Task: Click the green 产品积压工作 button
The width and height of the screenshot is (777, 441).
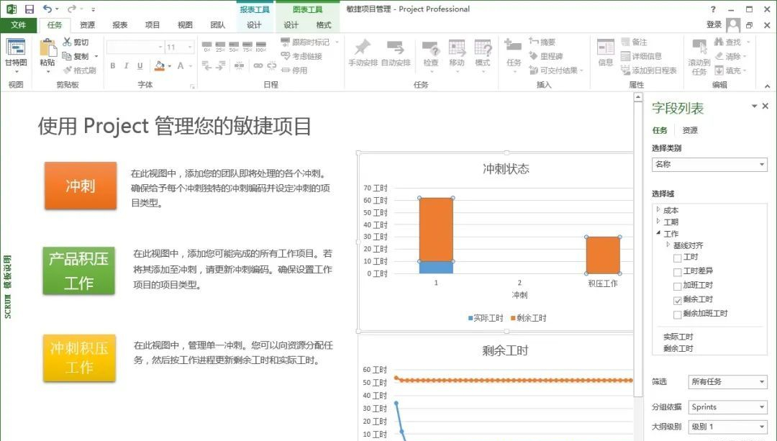Action: point(79,270)
